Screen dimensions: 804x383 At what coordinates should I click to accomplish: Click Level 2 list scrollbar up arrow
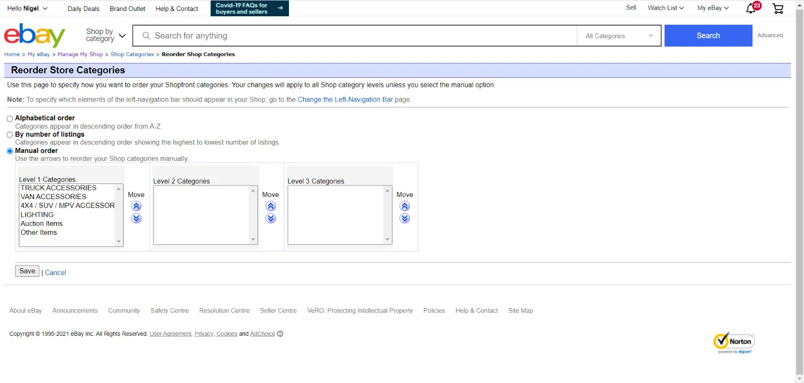(253, 190)
